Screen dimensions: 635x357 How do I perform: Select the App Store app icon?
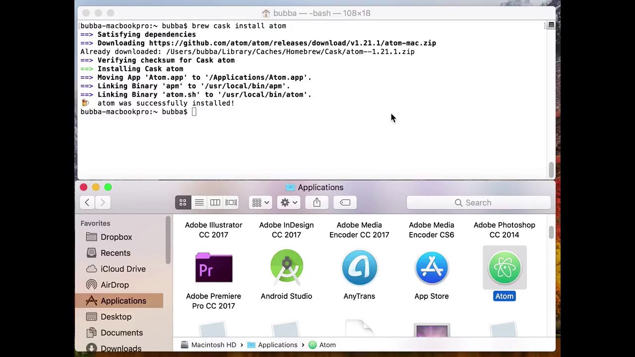tap(432, 268)
